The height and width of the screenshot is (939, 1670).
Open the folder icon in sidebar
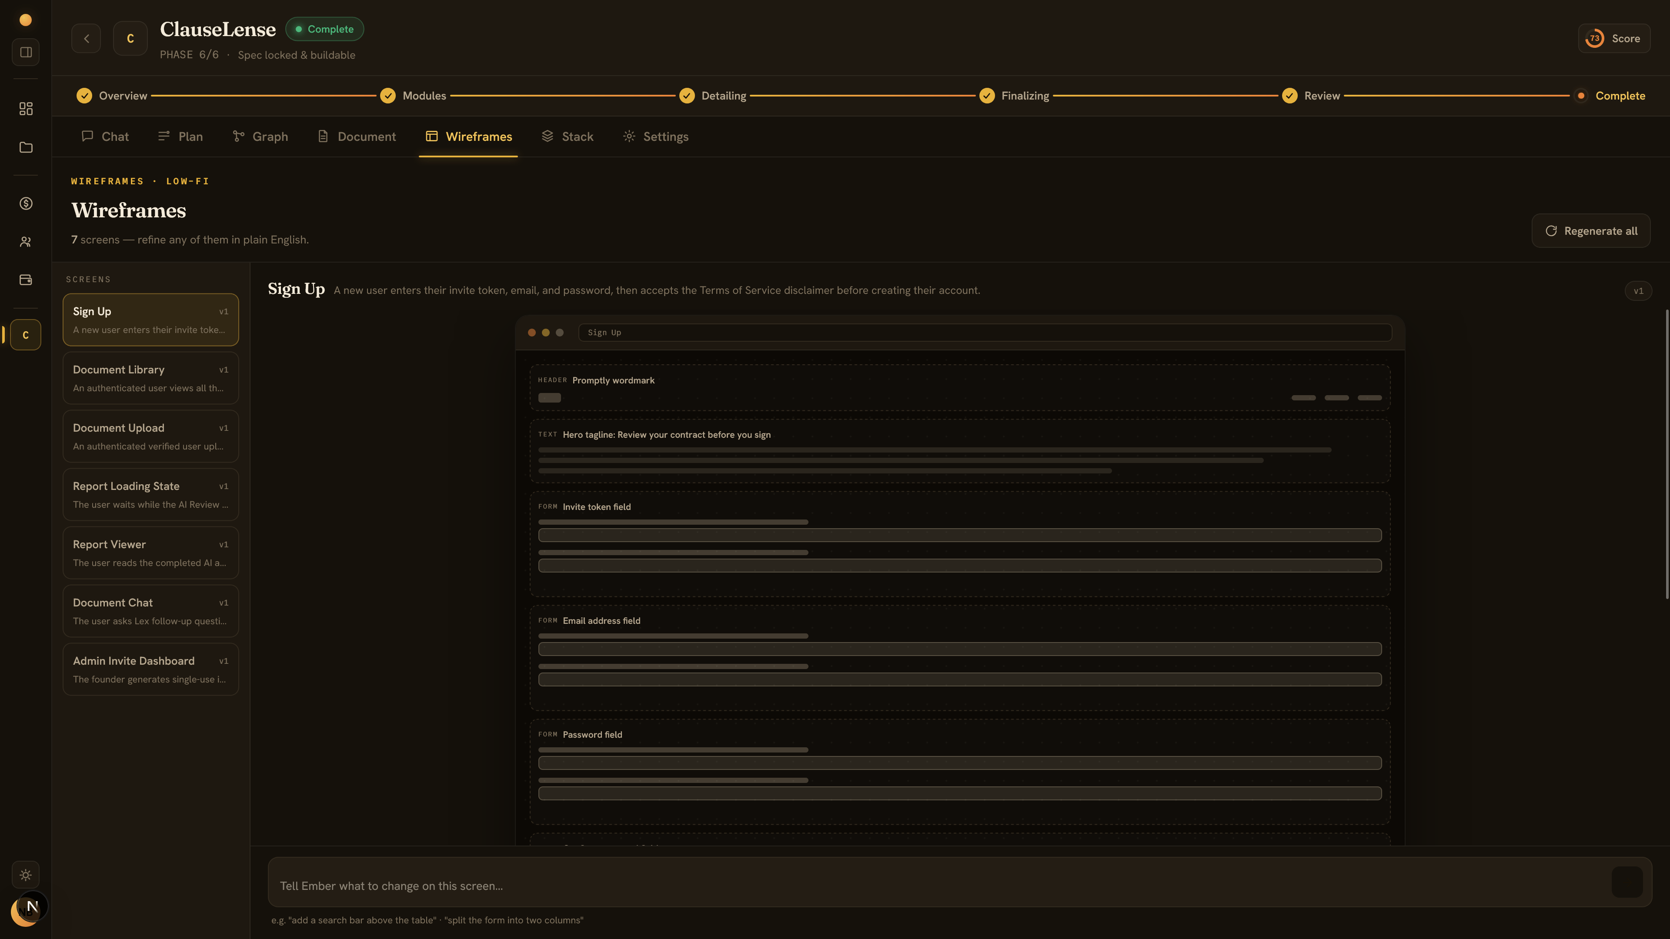[x=26, y=147]
